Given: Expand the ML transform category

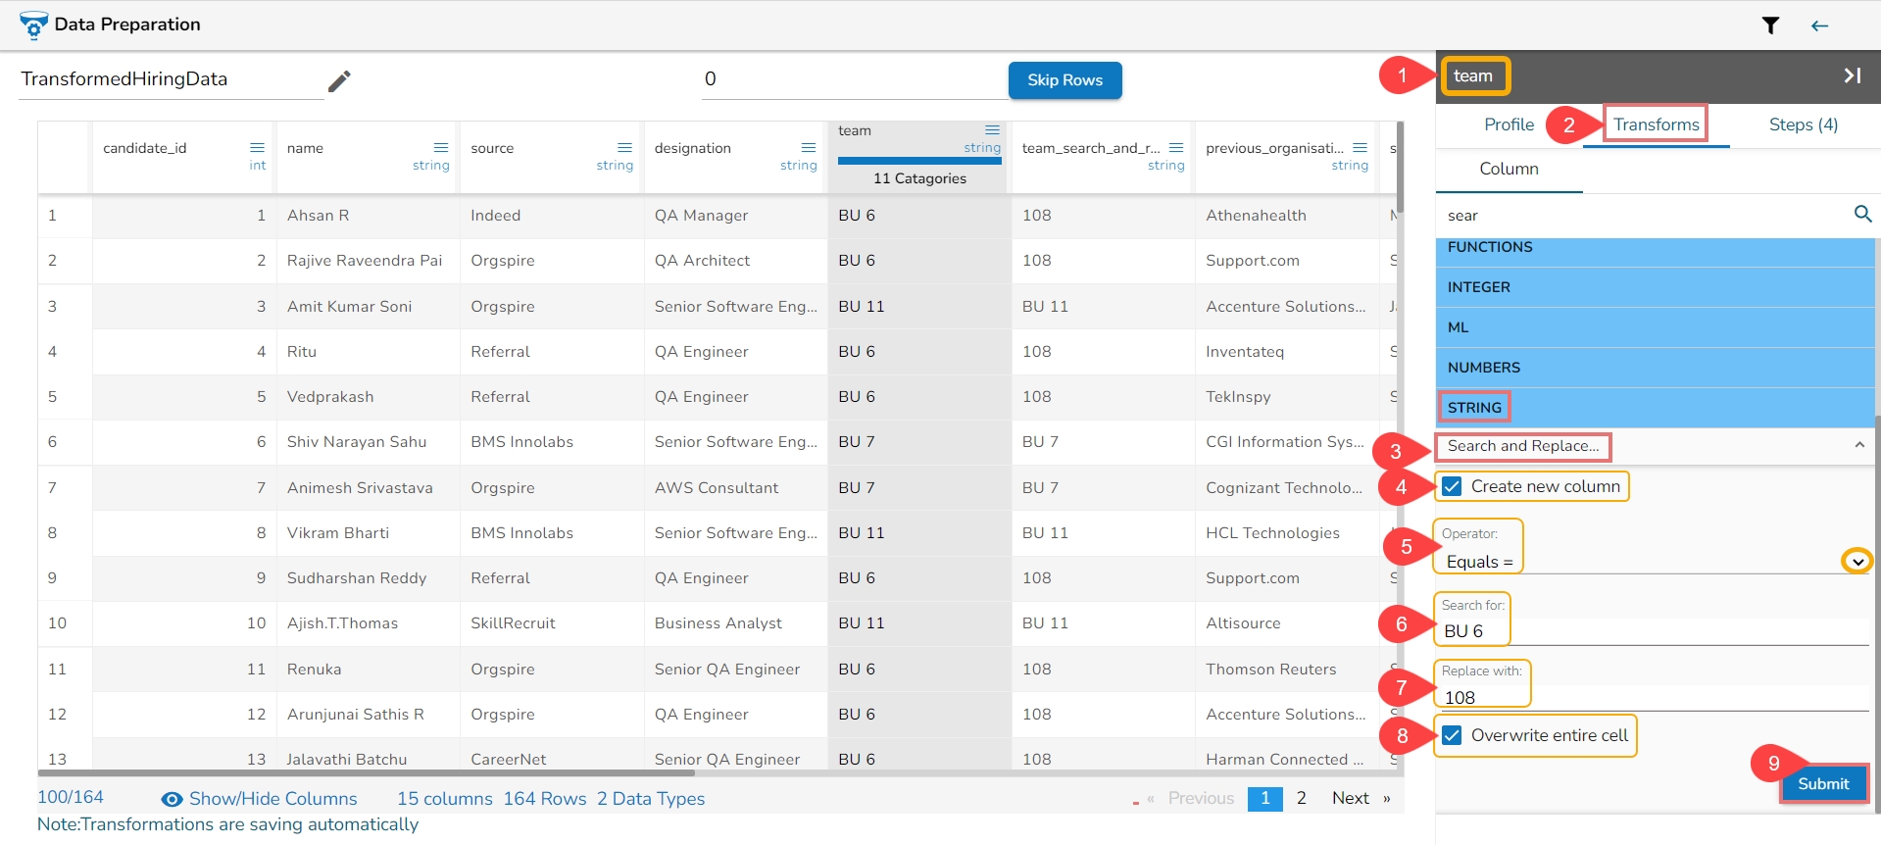Looking at the screenshot, I should pos(1655,327).
